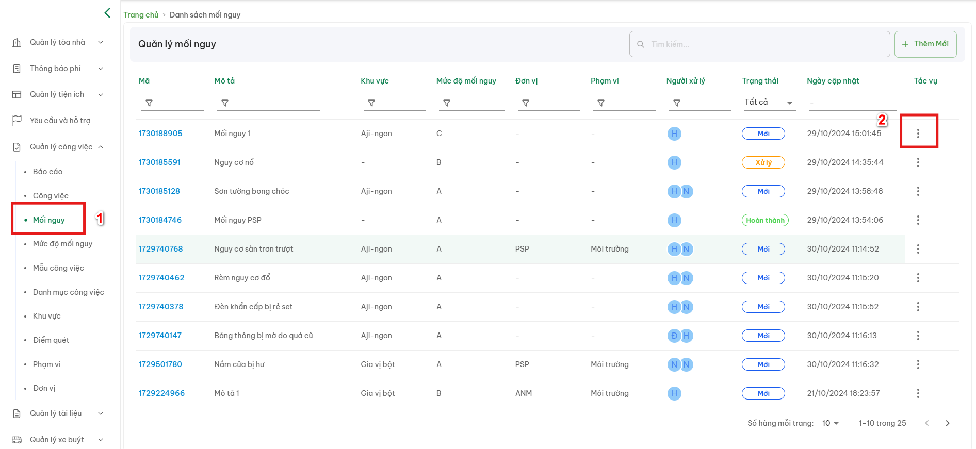Sort by Ngày cập nhật column header
Viewport: 976px width, 449px height.
click(x=833, y=81)
